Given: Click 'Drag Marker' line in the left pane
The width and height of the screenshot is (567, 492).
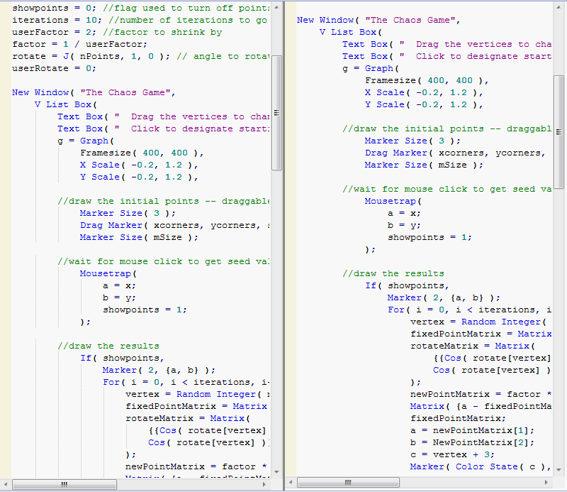Looking at the screenshot, I should tap(174, 225).
